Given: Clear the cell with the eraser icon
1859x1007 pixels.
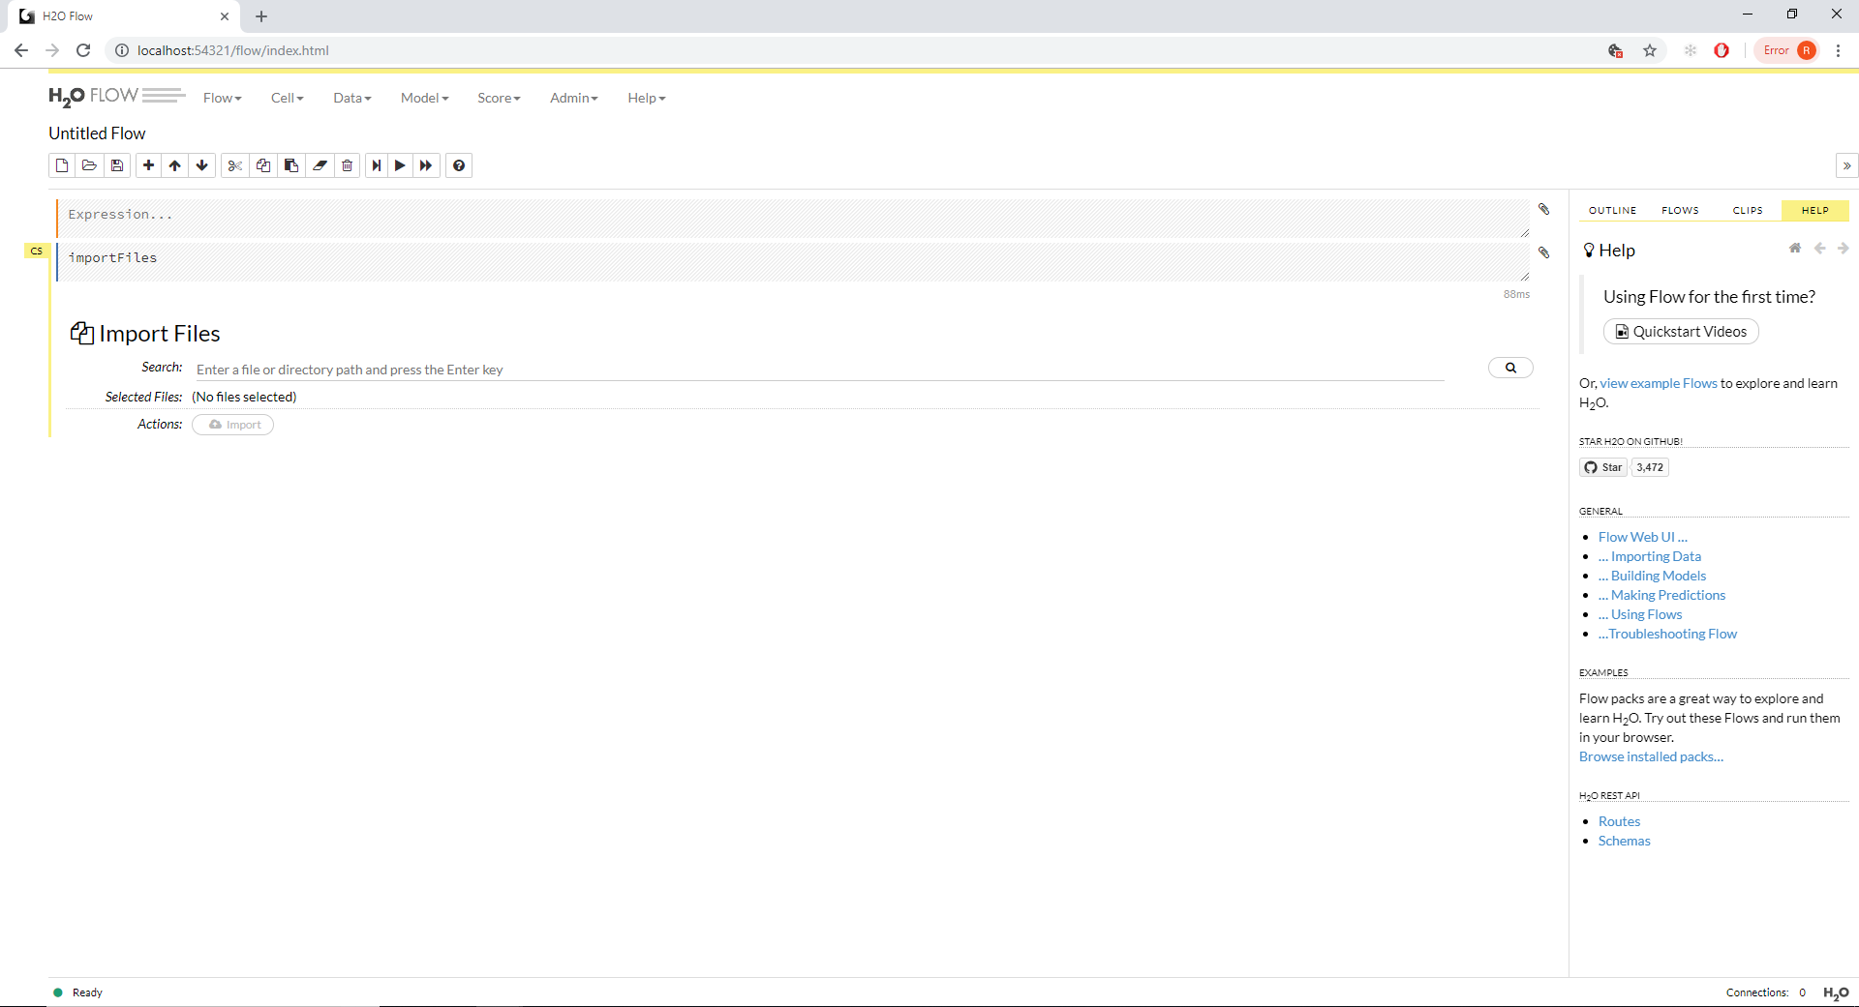Looking at the screenshot, I should (x=320, y=165).
